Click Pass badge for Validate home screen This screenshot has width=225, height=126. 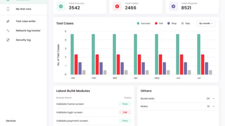point(125,104)
